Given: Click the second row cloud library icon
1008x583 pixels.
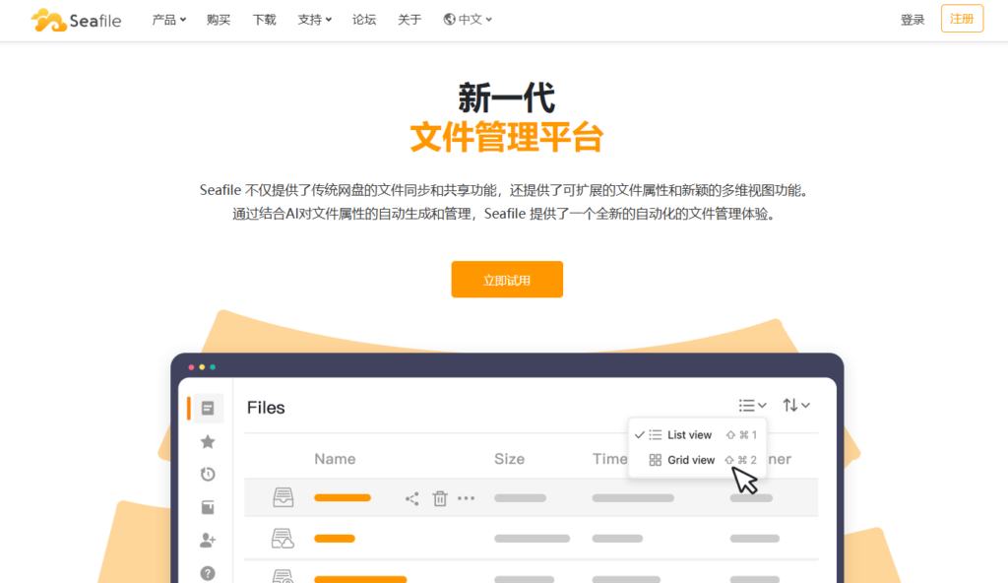Looking at the screenshot, I should point(283,538).
